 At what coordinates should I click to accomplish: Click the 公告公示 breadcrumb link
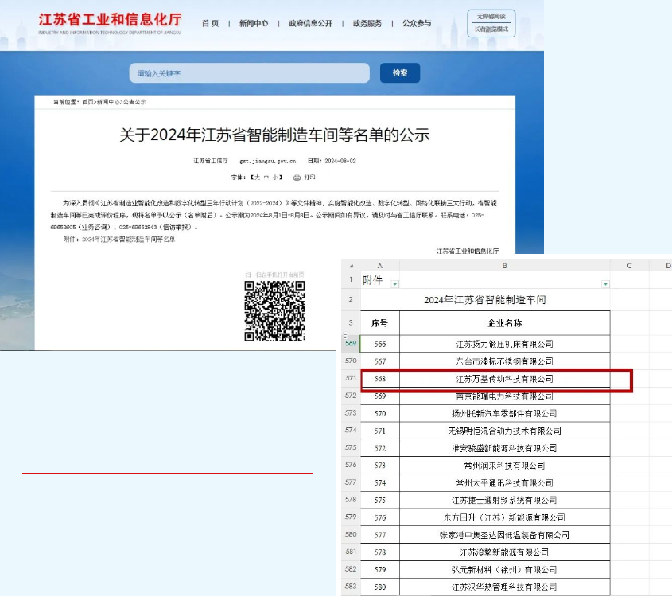pos(135,102)
